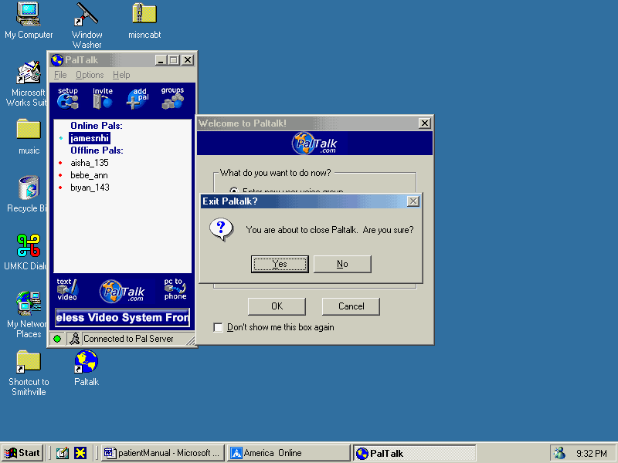Click the messenger system tray icon
Image resolution: width=618 pixels, height=463 pixels.
click(x=559, y=453)
